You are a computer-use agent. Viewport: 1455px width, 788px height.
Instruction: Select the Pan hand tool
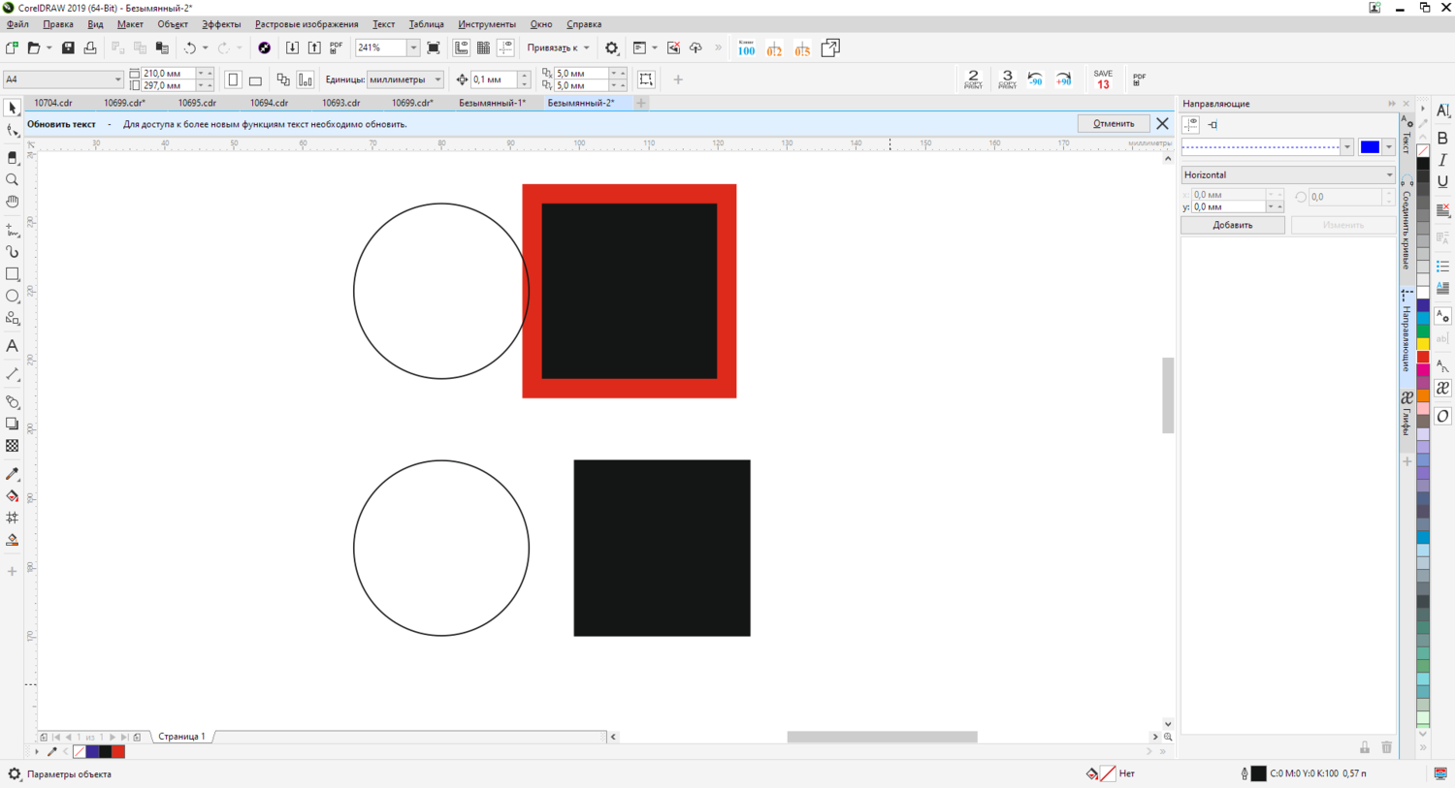[12, 202]
